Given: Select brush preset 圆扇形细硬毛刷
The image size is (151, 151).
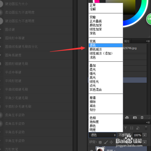Looking at the screenshot, I should (x=36, y=64).
